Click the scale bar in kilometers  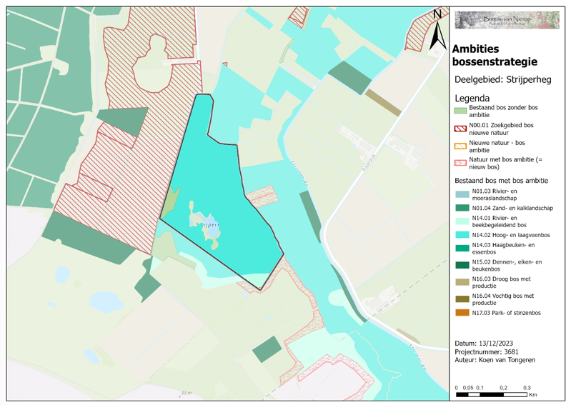point(492,390)
